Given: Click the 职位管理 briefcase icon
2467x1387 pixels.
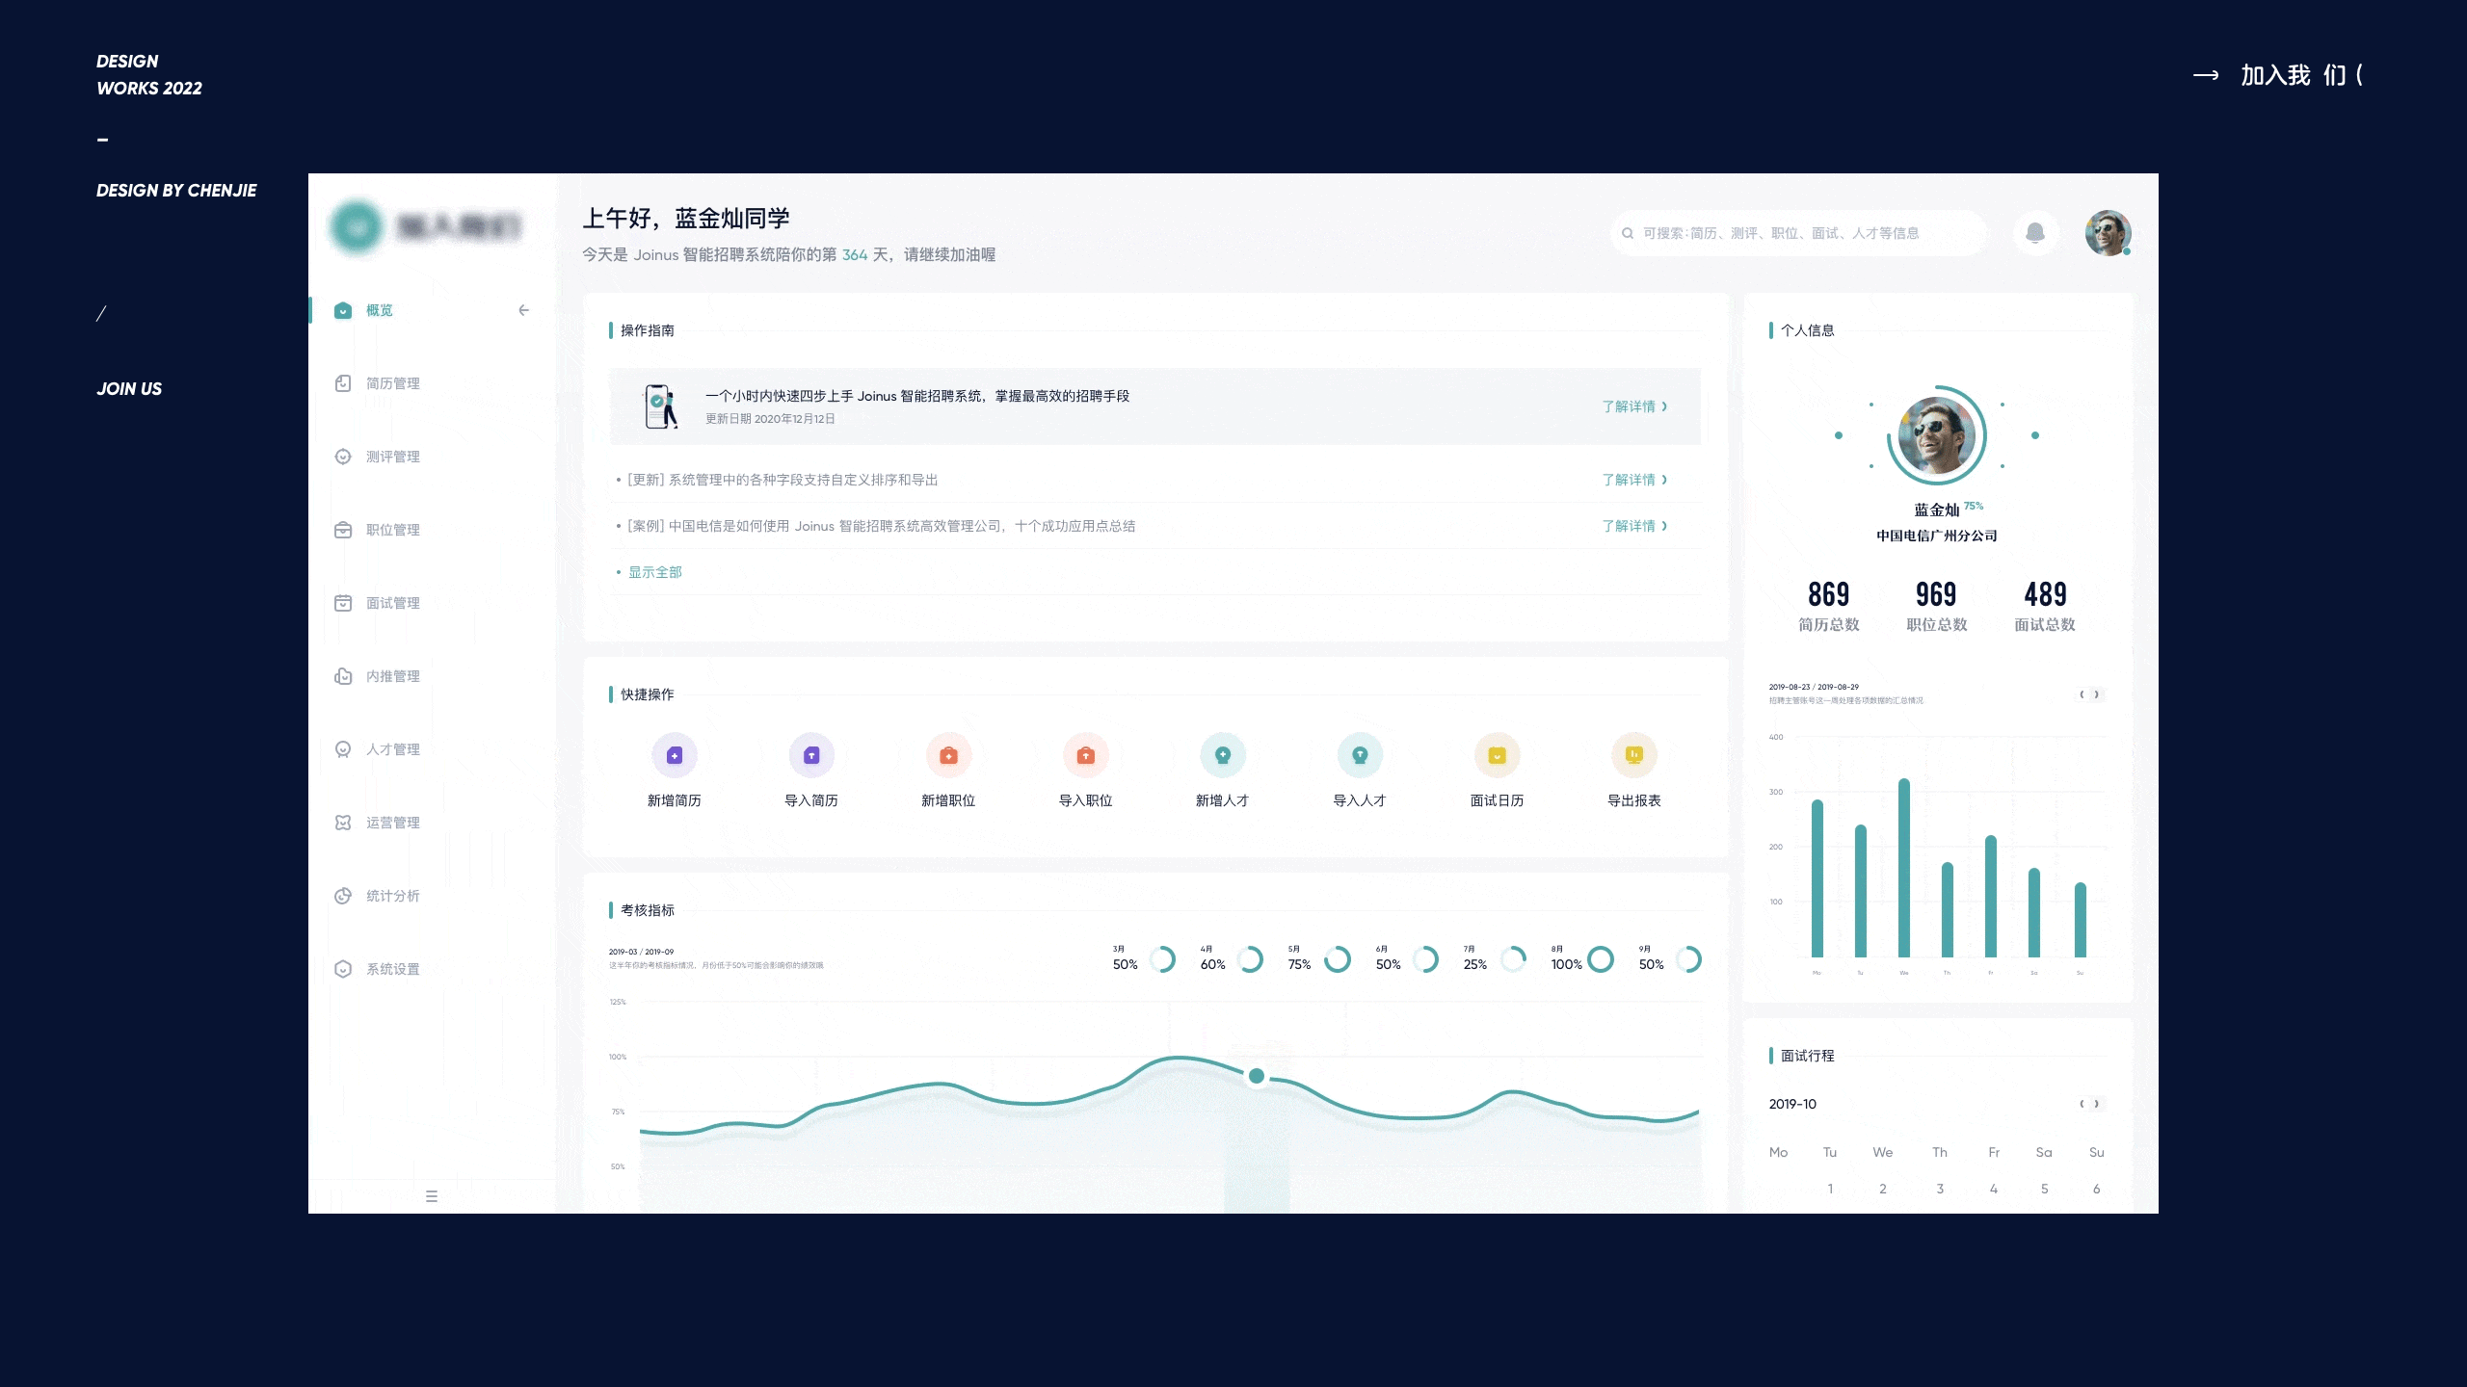Looking at the screenshot, I should coord(343,530).
